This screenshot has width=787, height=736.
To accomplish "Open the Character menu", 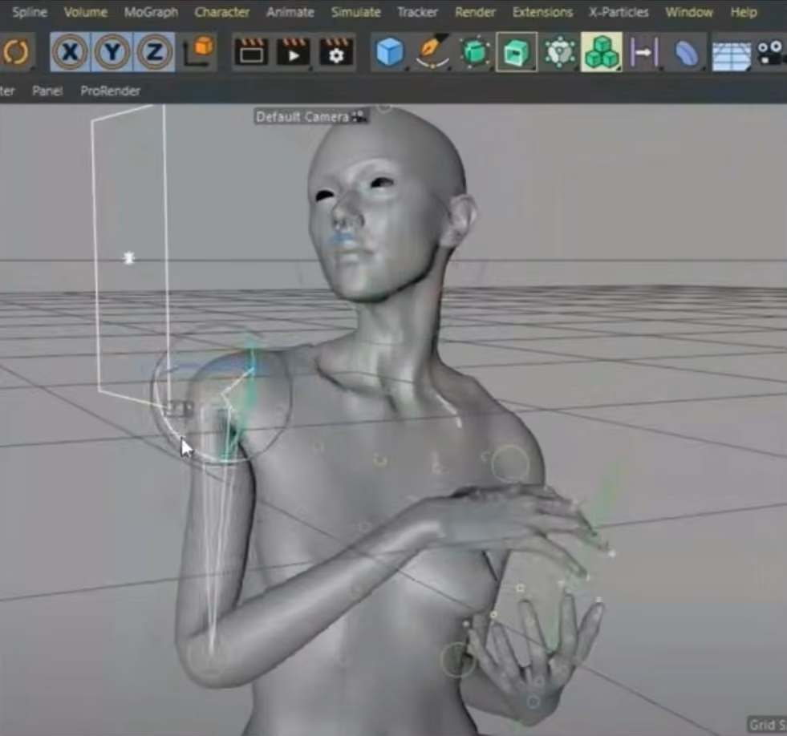I will tap(222, 12).
